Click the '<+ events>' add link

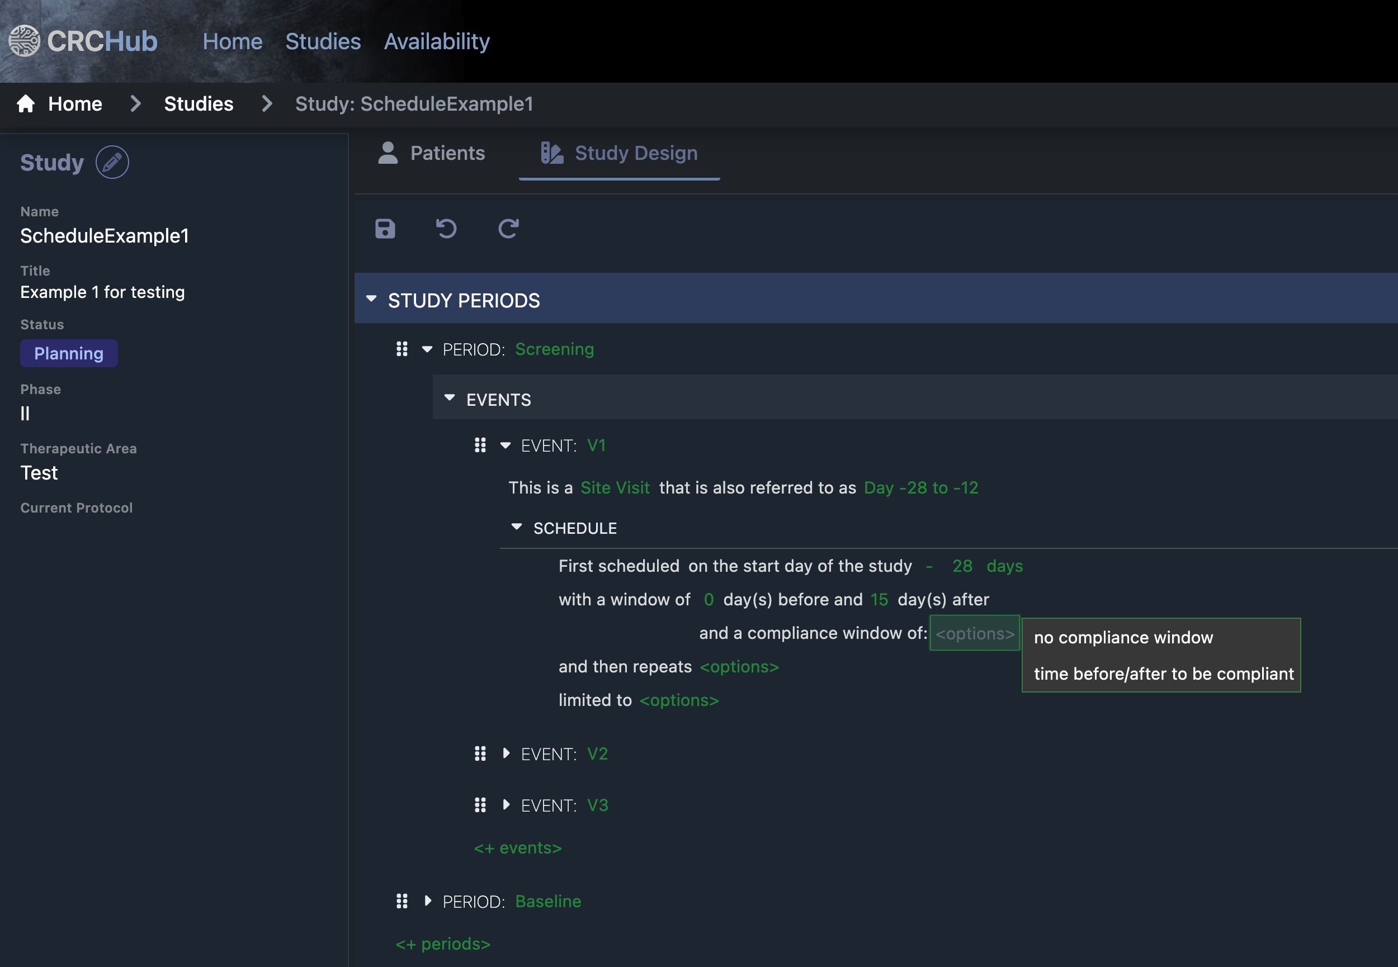[x=517, y=847]
